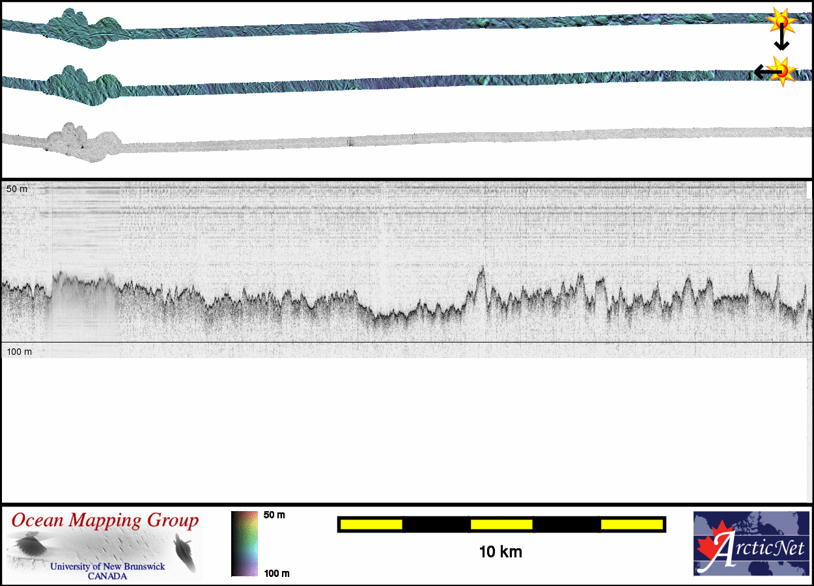Screen dimensions: 814x586
Task: Click the Ocean Mapping Group title text
Action: pos(104,521)
